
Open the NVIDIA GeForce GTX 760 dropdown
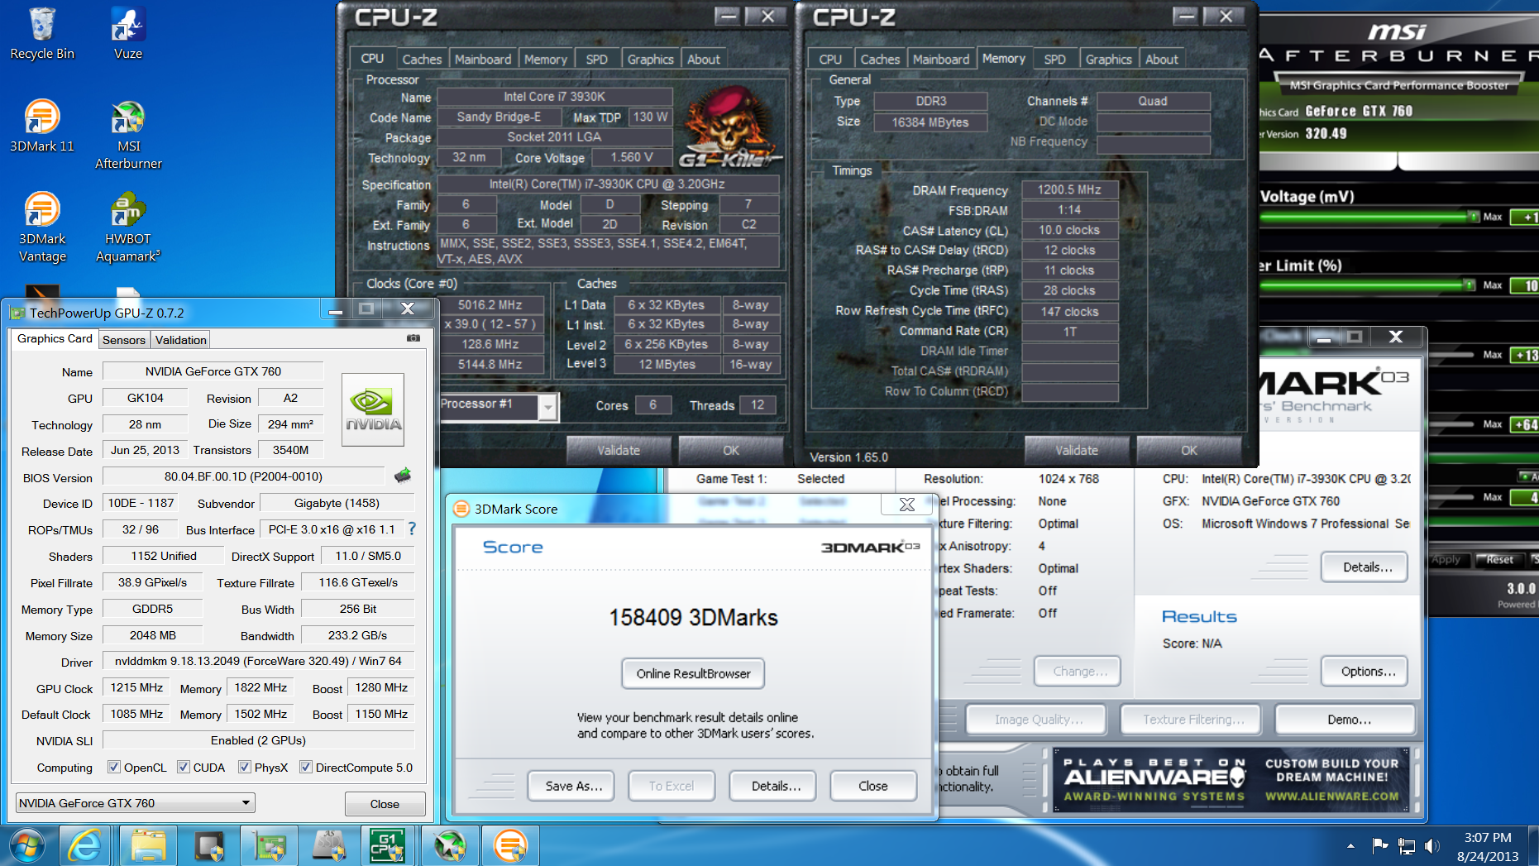click(136, 802)
